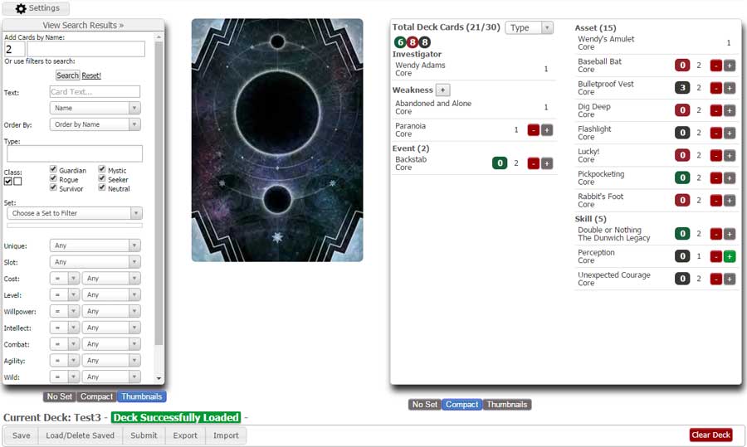This screenshot has width=747, height=447.
Task: Click the Search button
Action: tap(68, 75)
